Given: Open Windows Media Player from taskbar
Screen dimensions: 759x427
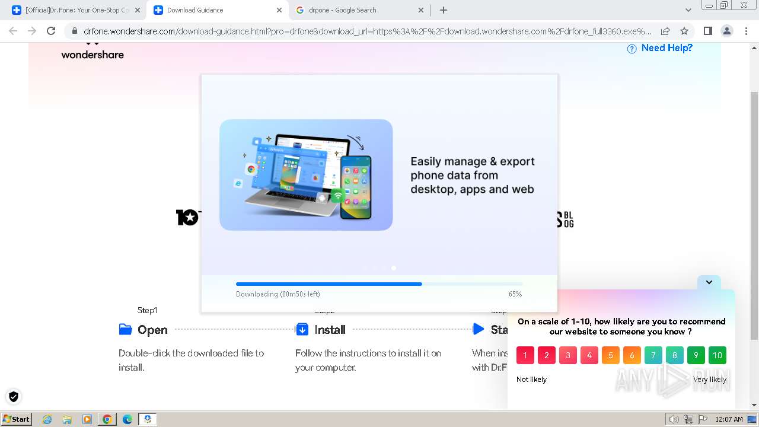Looking at the screenshot, I should click(87, 419).
